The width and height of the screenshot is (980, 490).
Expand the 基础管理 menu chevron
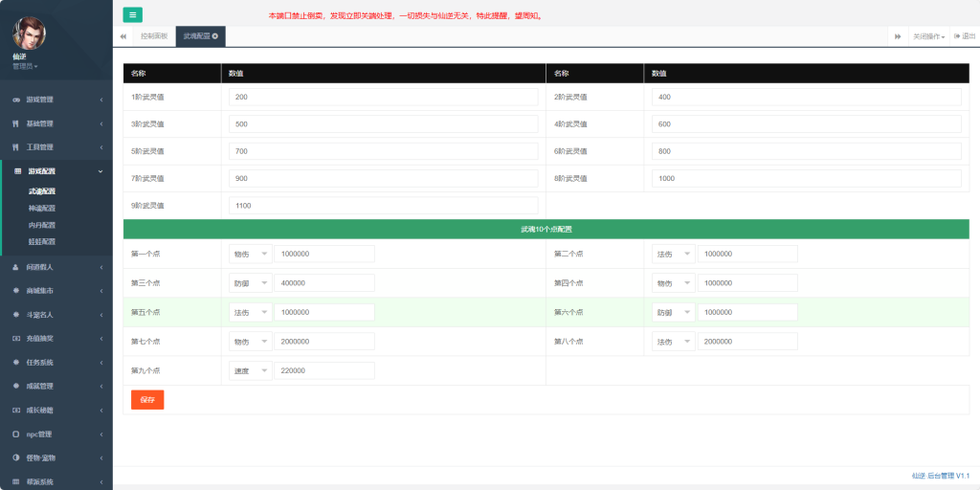click(x=101, y=123)
